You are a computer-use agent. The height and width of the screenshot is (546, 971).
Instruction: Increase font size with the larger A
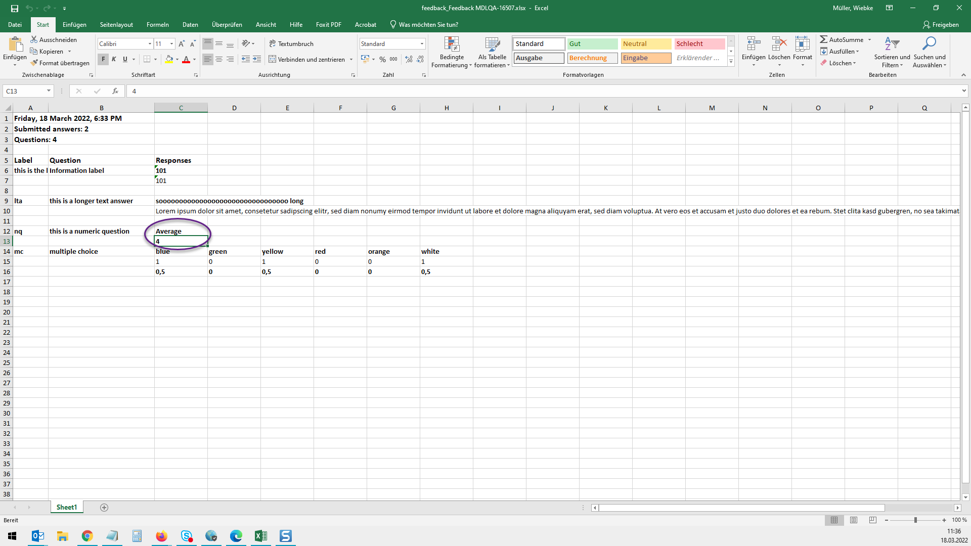(182, 44)
